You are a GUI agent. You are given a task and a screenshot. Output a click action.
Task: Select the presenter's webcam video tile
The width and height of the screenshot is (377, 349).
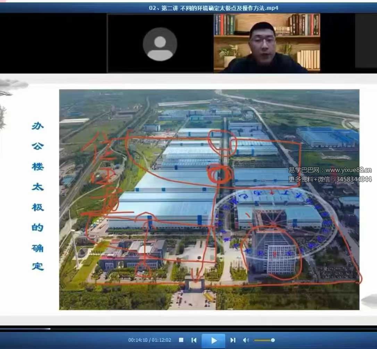coord(267,43)
